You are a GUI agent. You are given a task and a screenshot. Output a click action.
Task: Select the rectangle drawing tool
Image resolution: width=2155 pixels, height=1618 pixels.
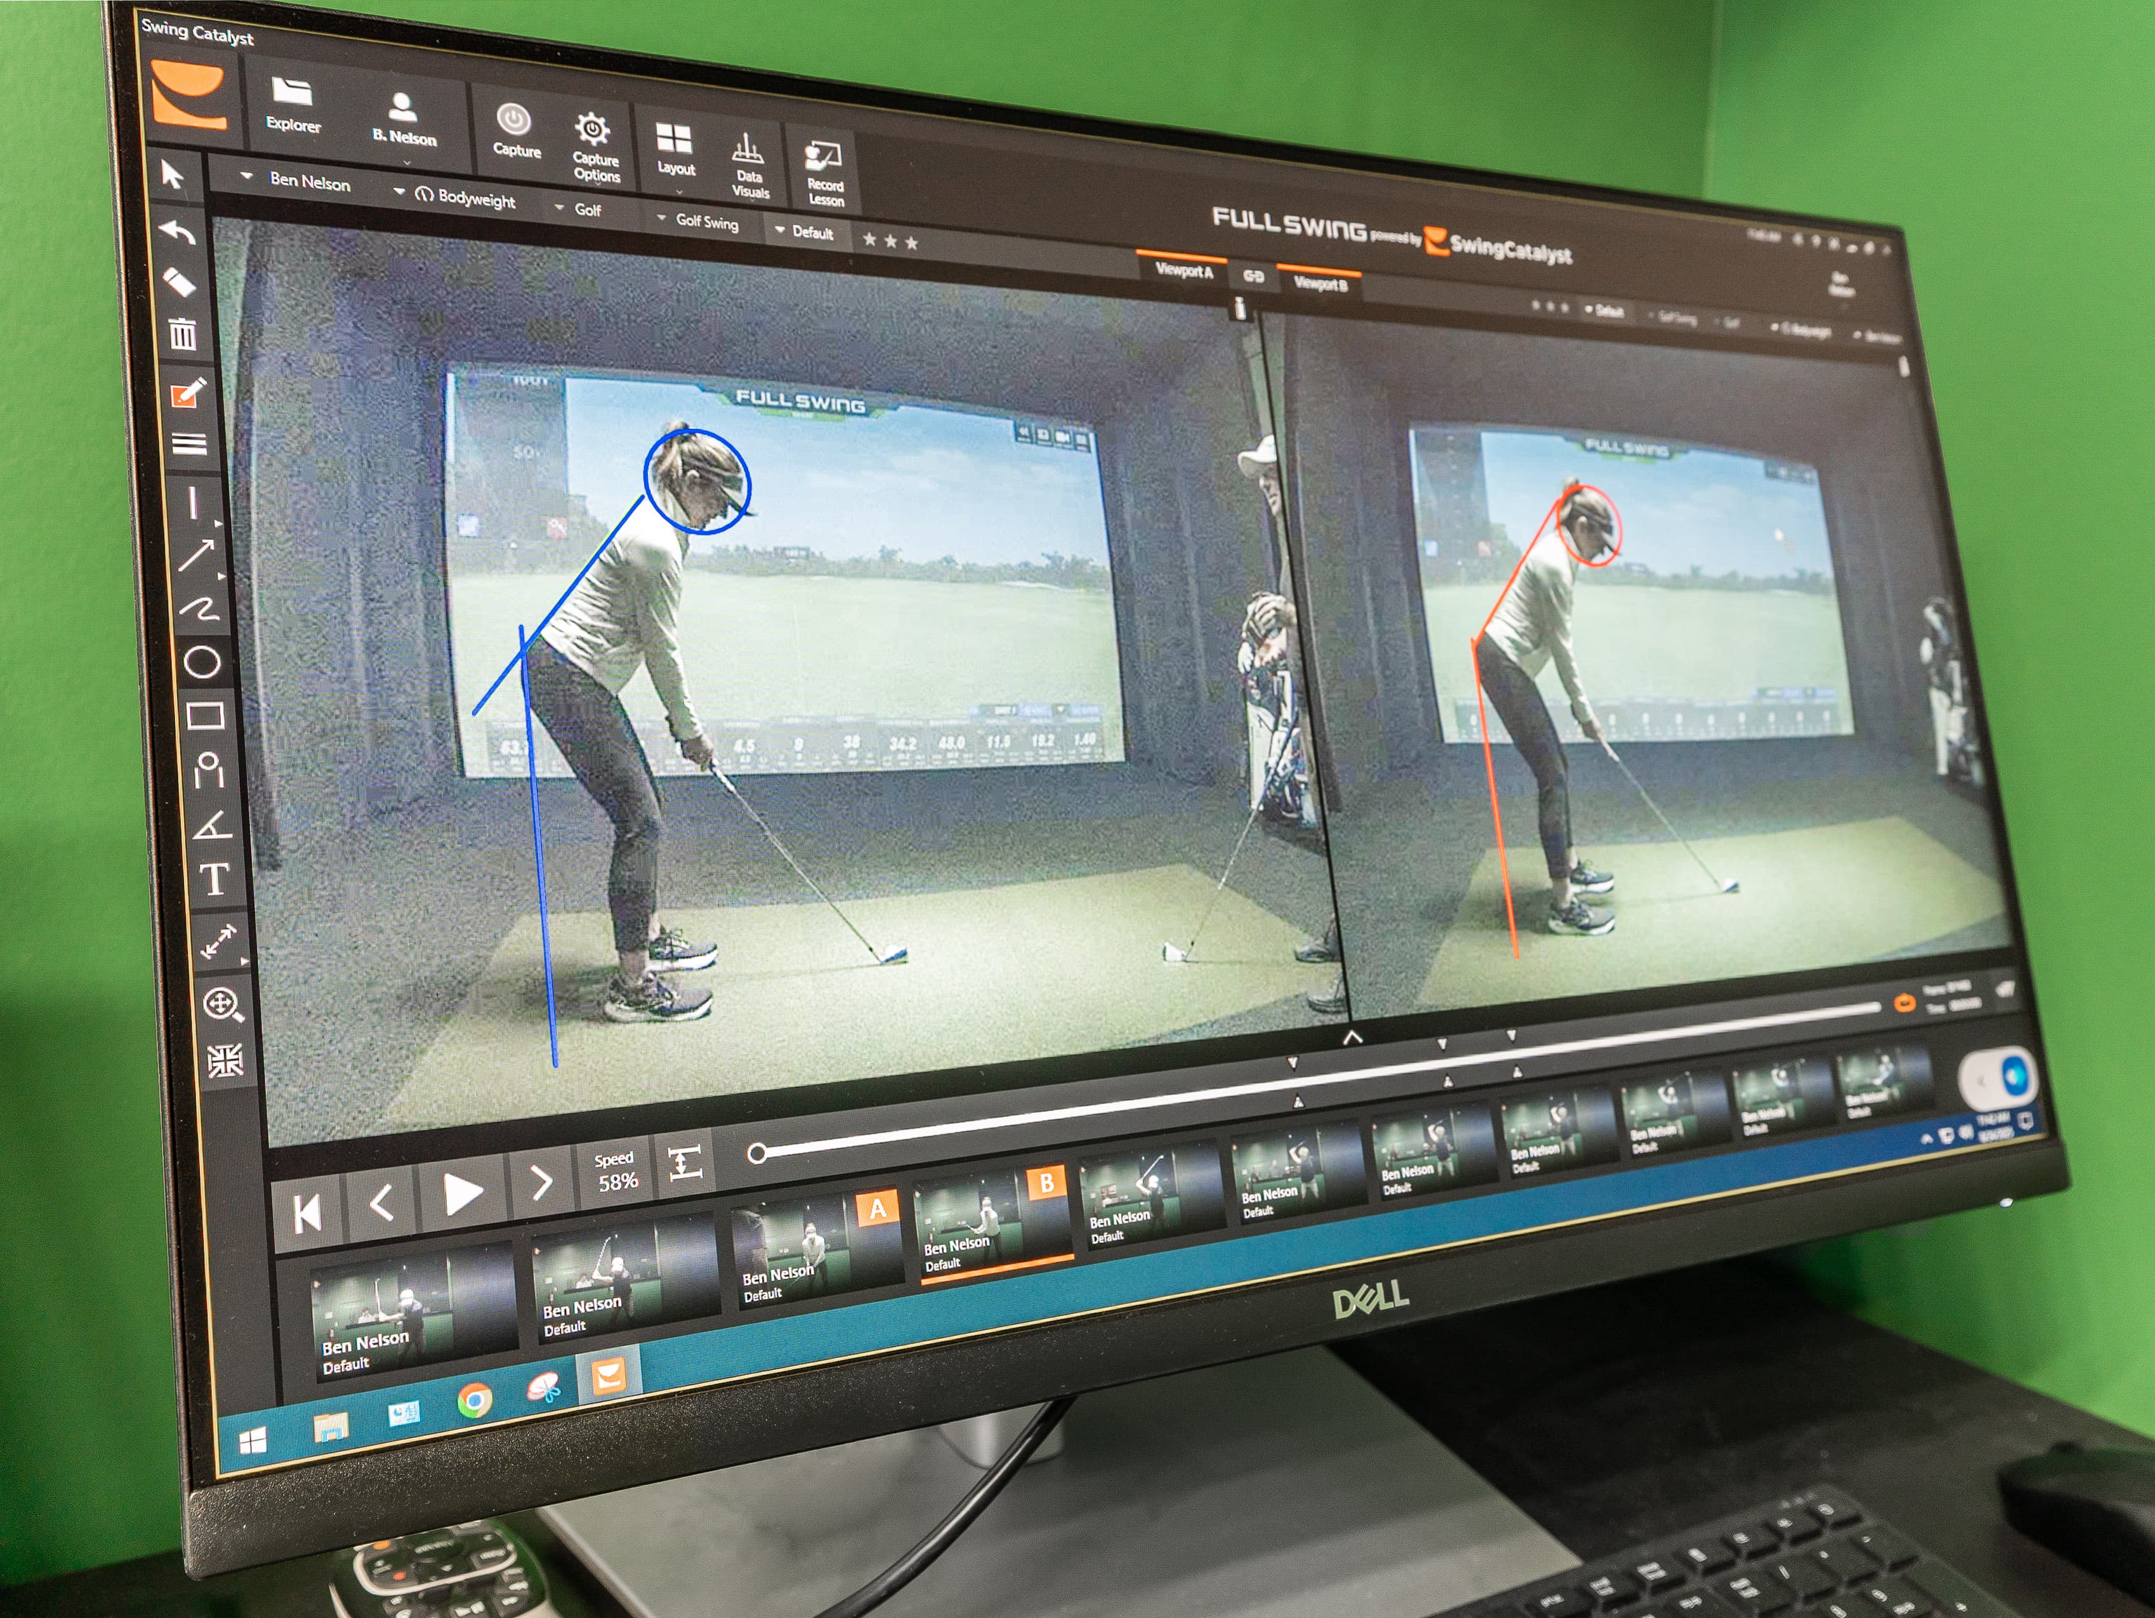tap(204, 717)
